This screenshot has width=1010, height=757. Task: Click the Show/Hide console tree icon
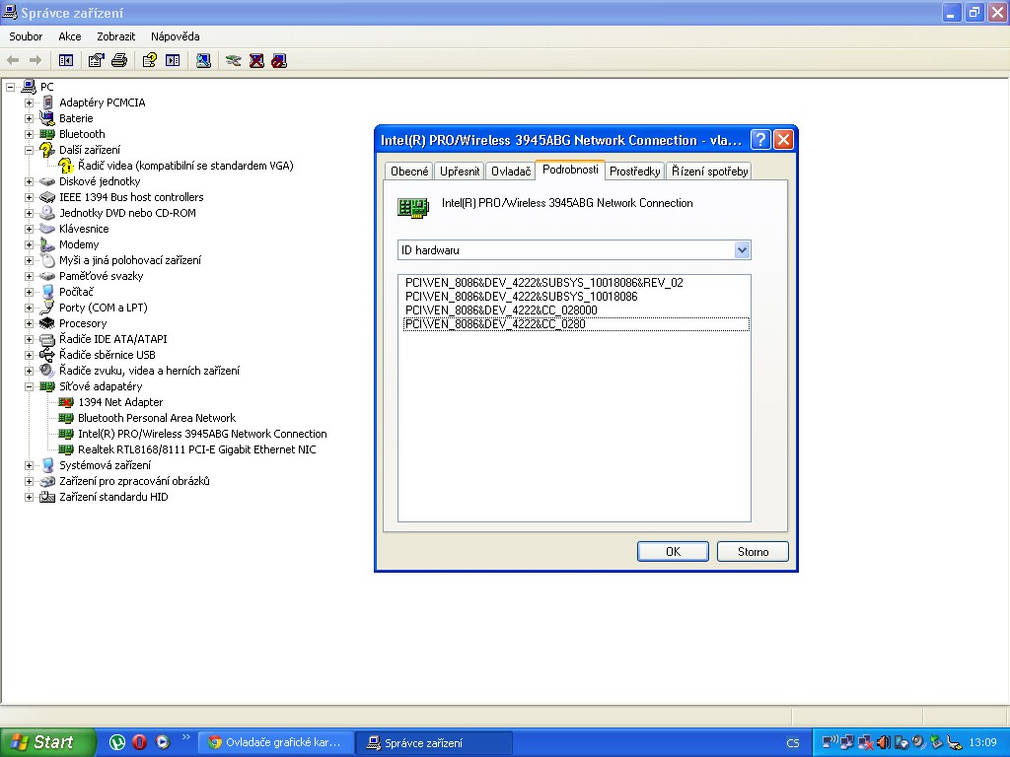(x=66, y=60)
